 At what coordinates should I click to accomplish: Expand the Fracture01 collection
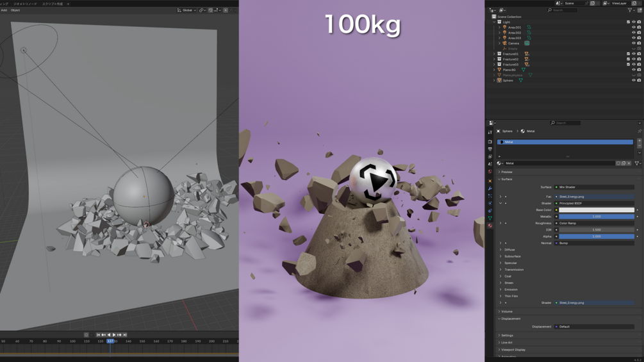click(x=494, y=54)
